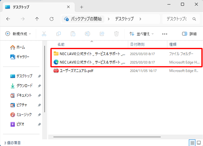Screen dimensions: 203x146
Task: Click the yellow folder icon of NEC LAVIE folder
Action: coord(56,54)
